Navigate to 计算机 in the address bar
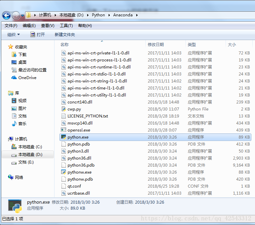 pyautogui.click(x=45, y=15)
